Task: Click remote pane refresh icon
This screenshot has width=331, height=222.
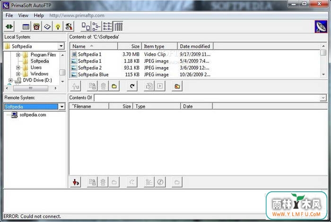Action: click(x=132, y=182)
